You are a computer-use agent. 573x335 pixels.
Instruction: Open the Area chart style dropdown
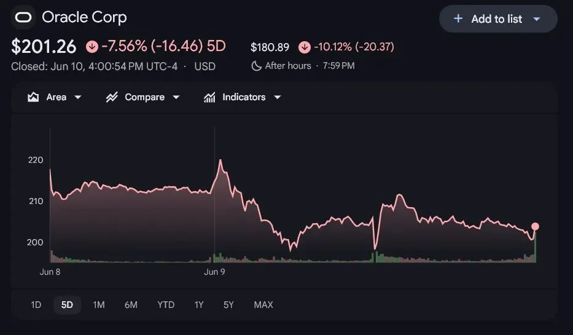pyautogui.click(x=78, y=97)
